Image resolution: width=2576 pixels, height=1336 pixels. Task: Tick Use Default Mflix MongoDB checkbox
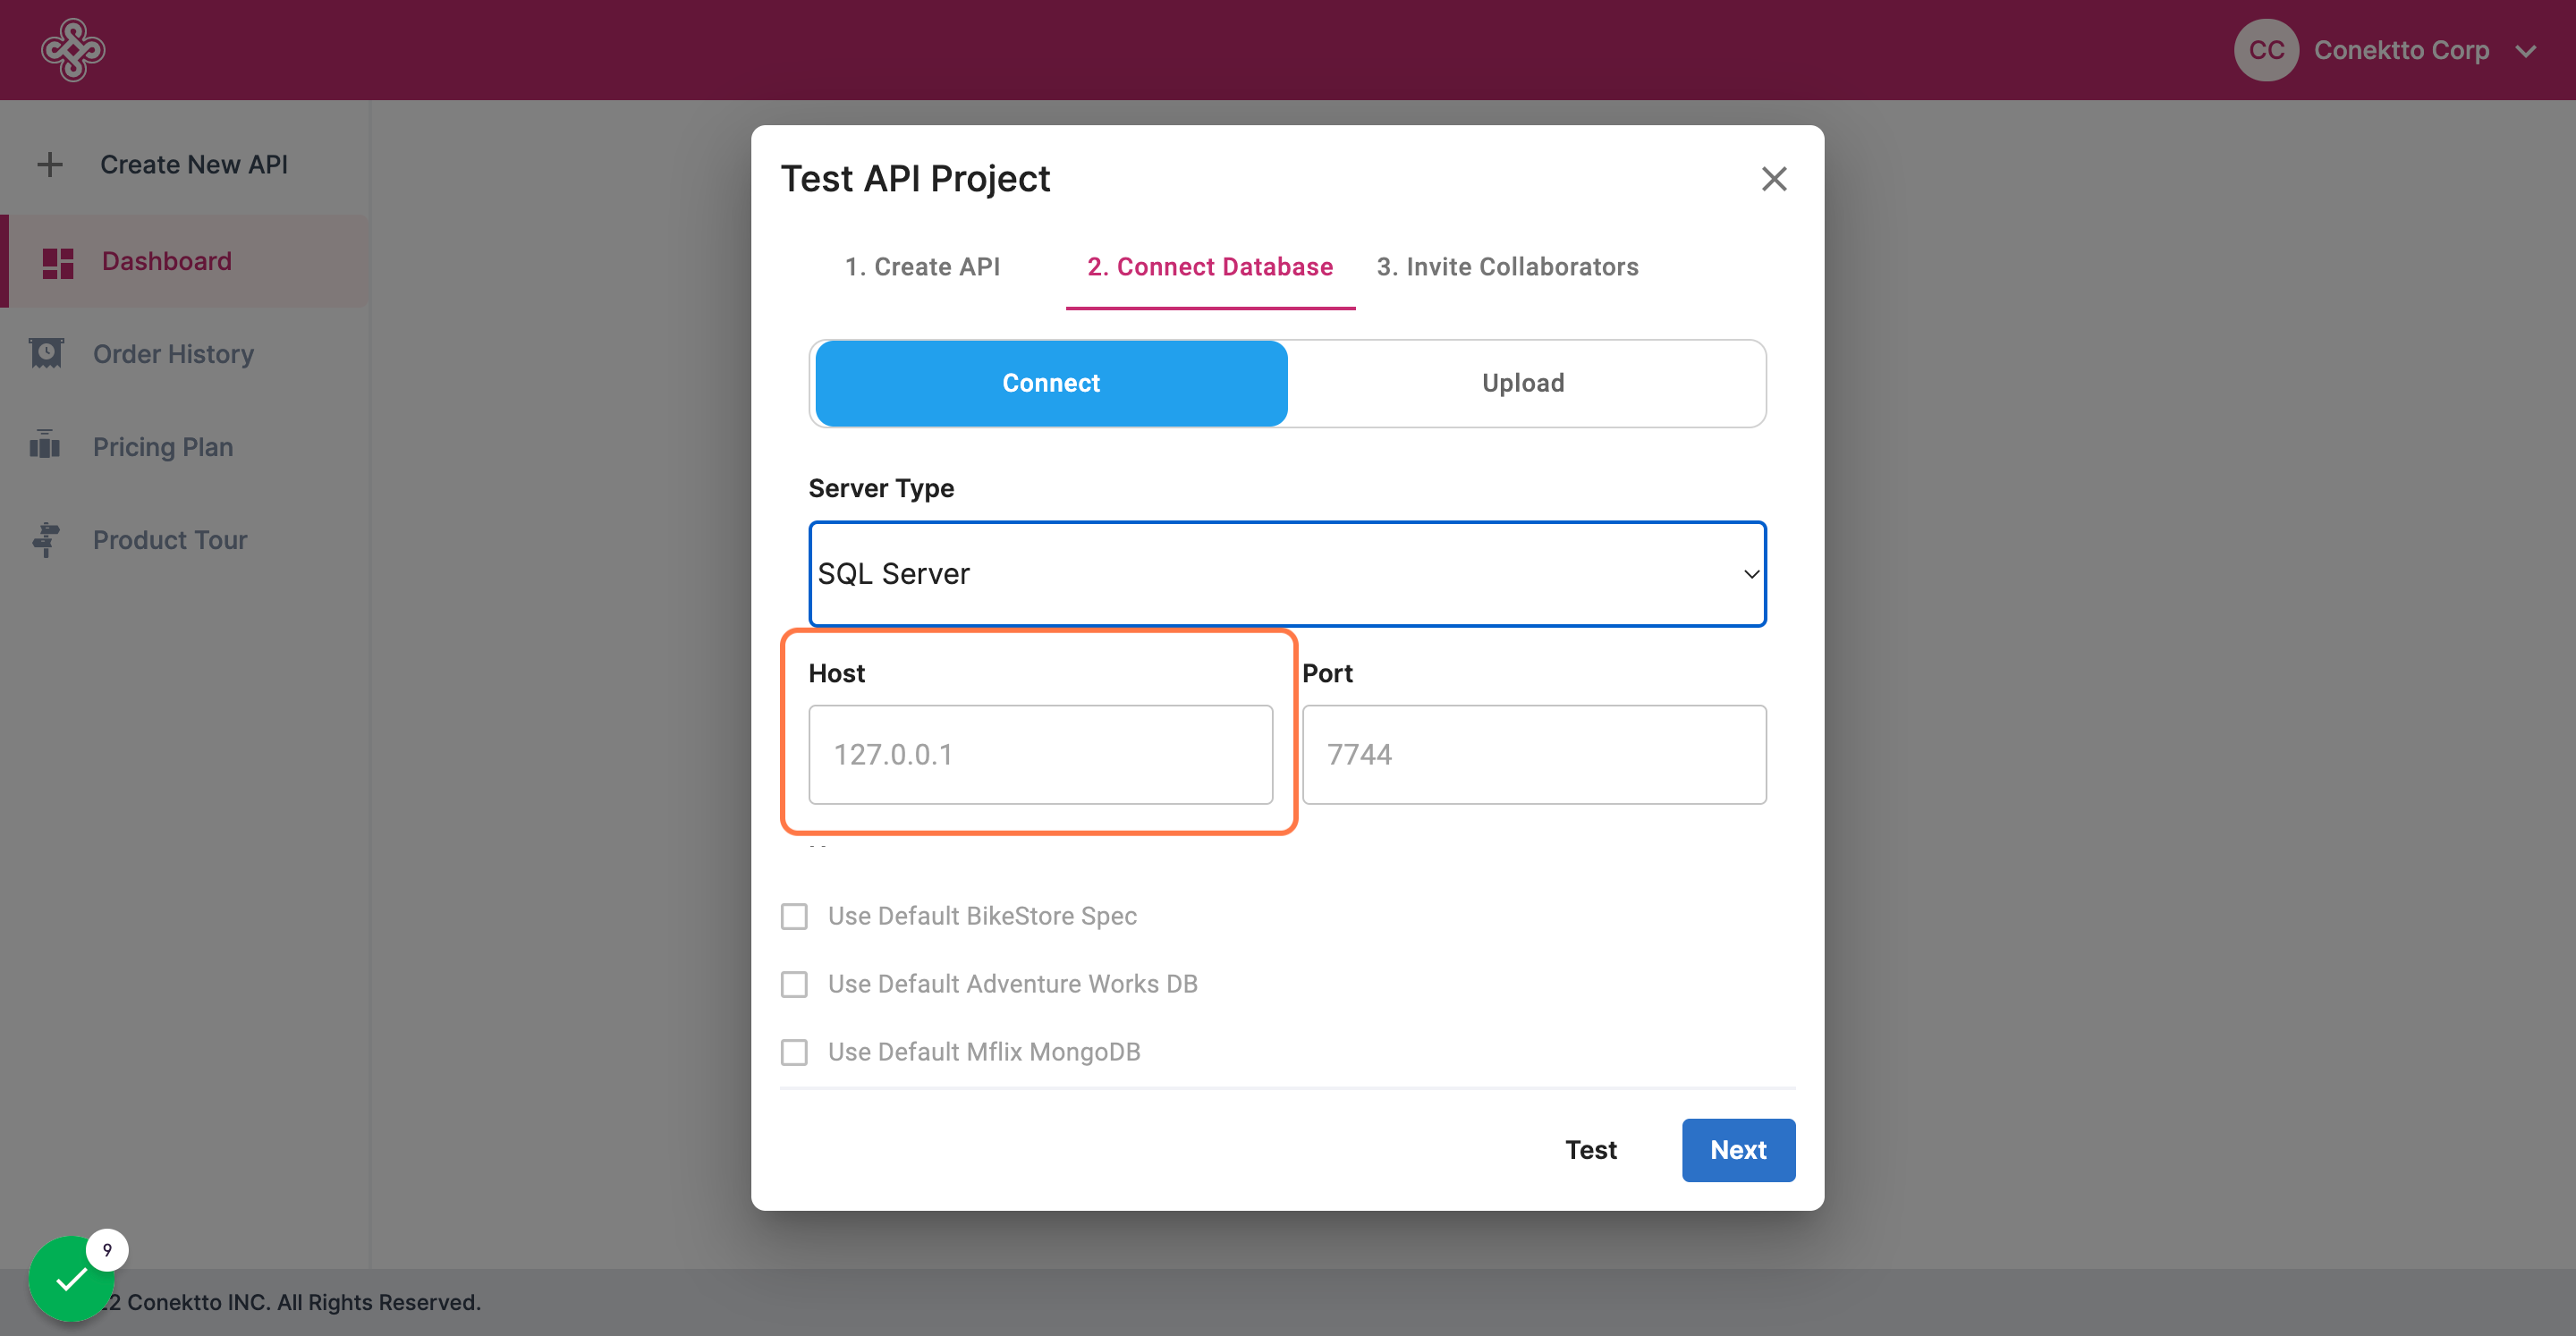click(x=794, y=1052)
